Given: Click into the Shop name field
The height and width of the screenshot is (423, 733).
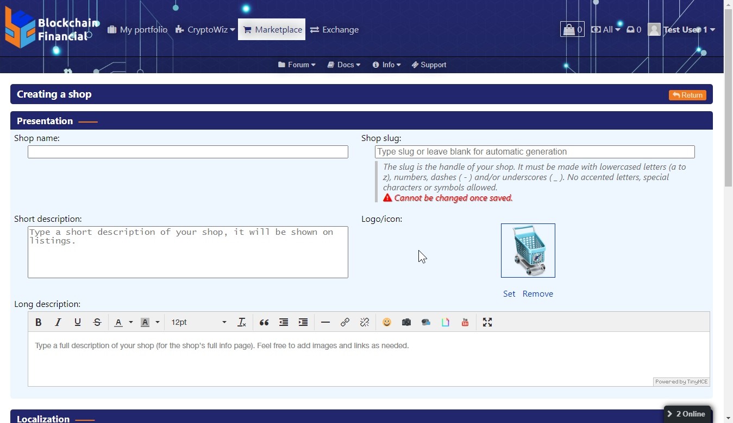Looking at the screenshot, I should [x=188, y=152].
